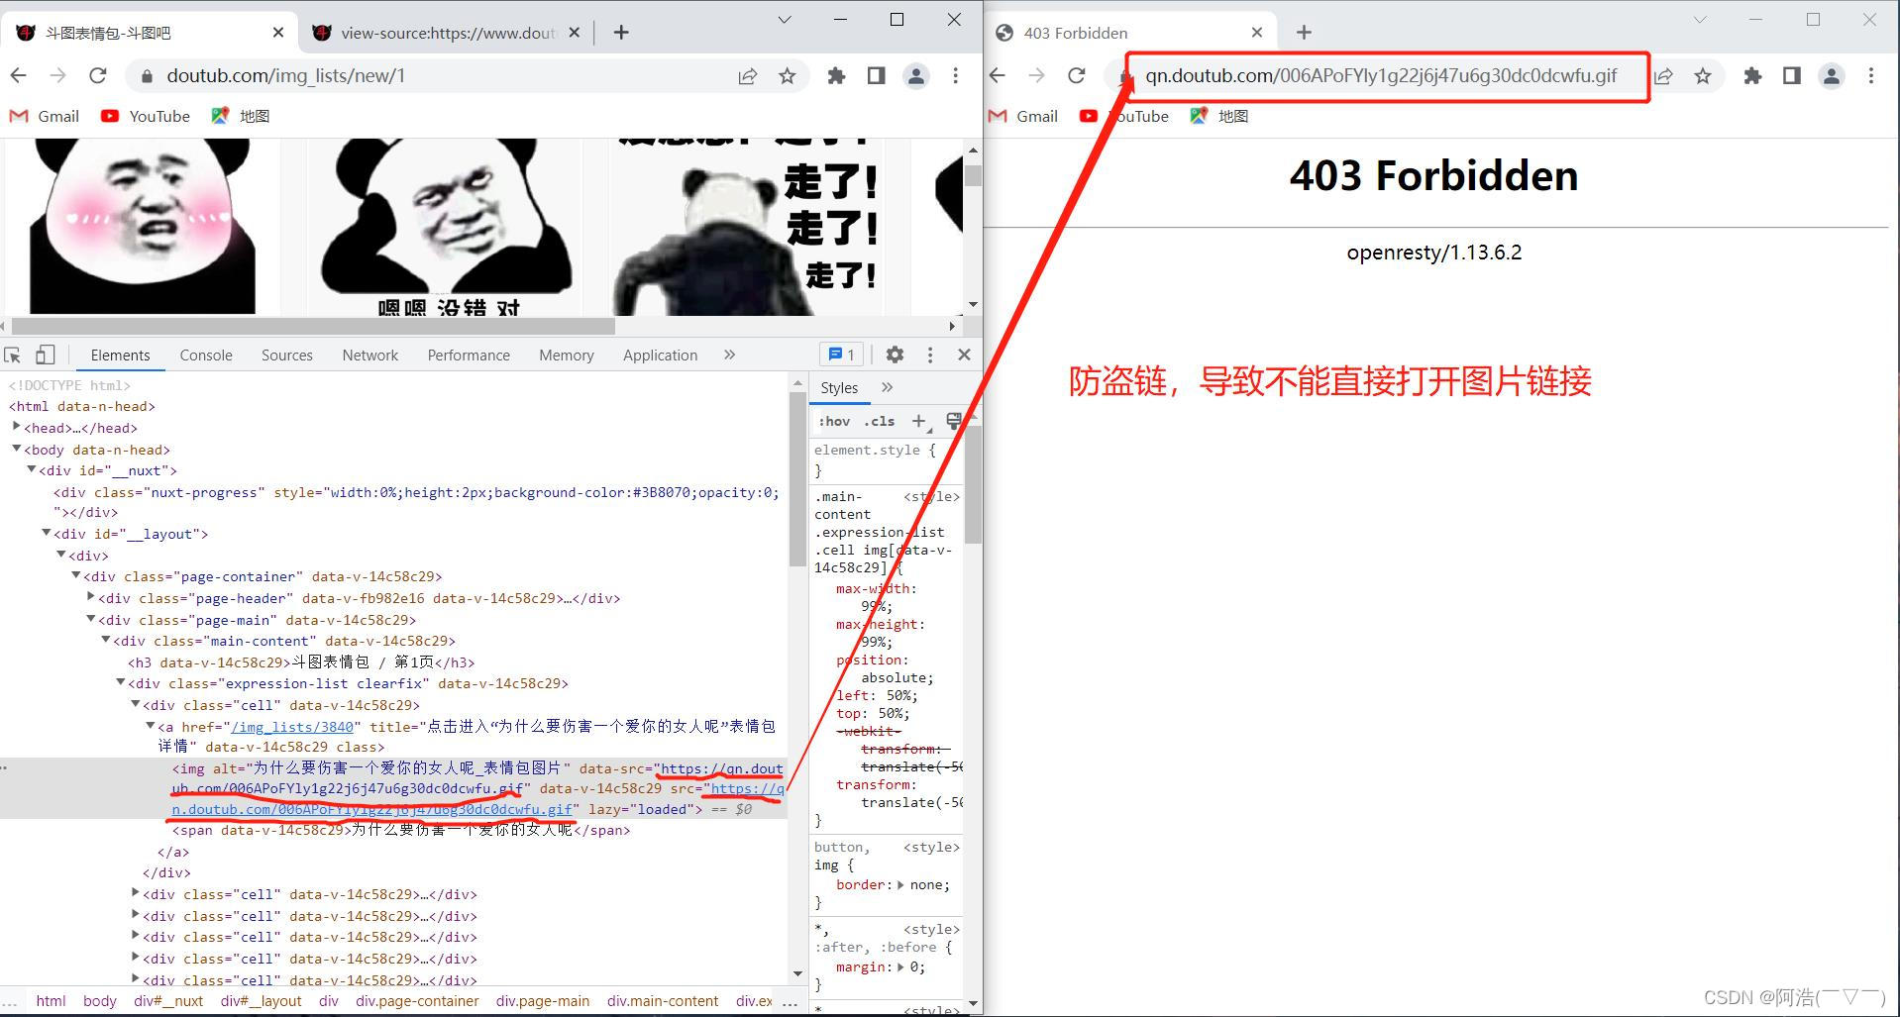The width and height of the screenshot is (1900, 1017).
Task: Show more Styles pane tabs chevron
Action: click(x=888, y=387)
